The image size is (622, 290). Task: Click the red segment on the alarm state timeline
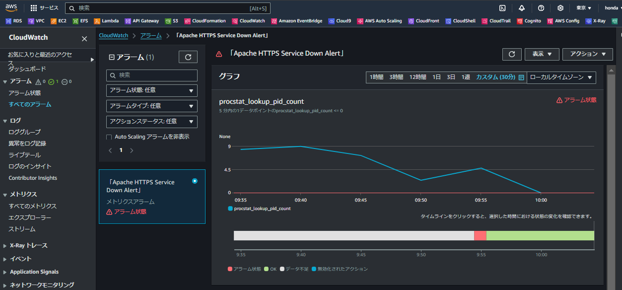pyautogui.click(x=480, y=235)
